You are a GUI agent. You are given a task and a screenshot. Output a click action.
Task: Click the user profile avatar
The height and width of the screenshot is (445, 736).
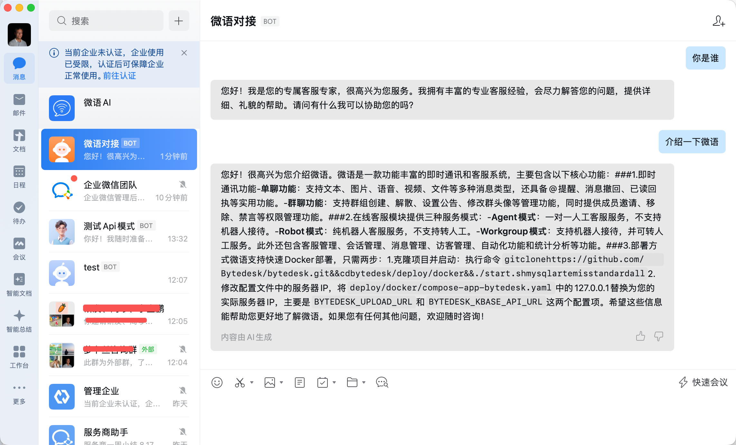19,34
